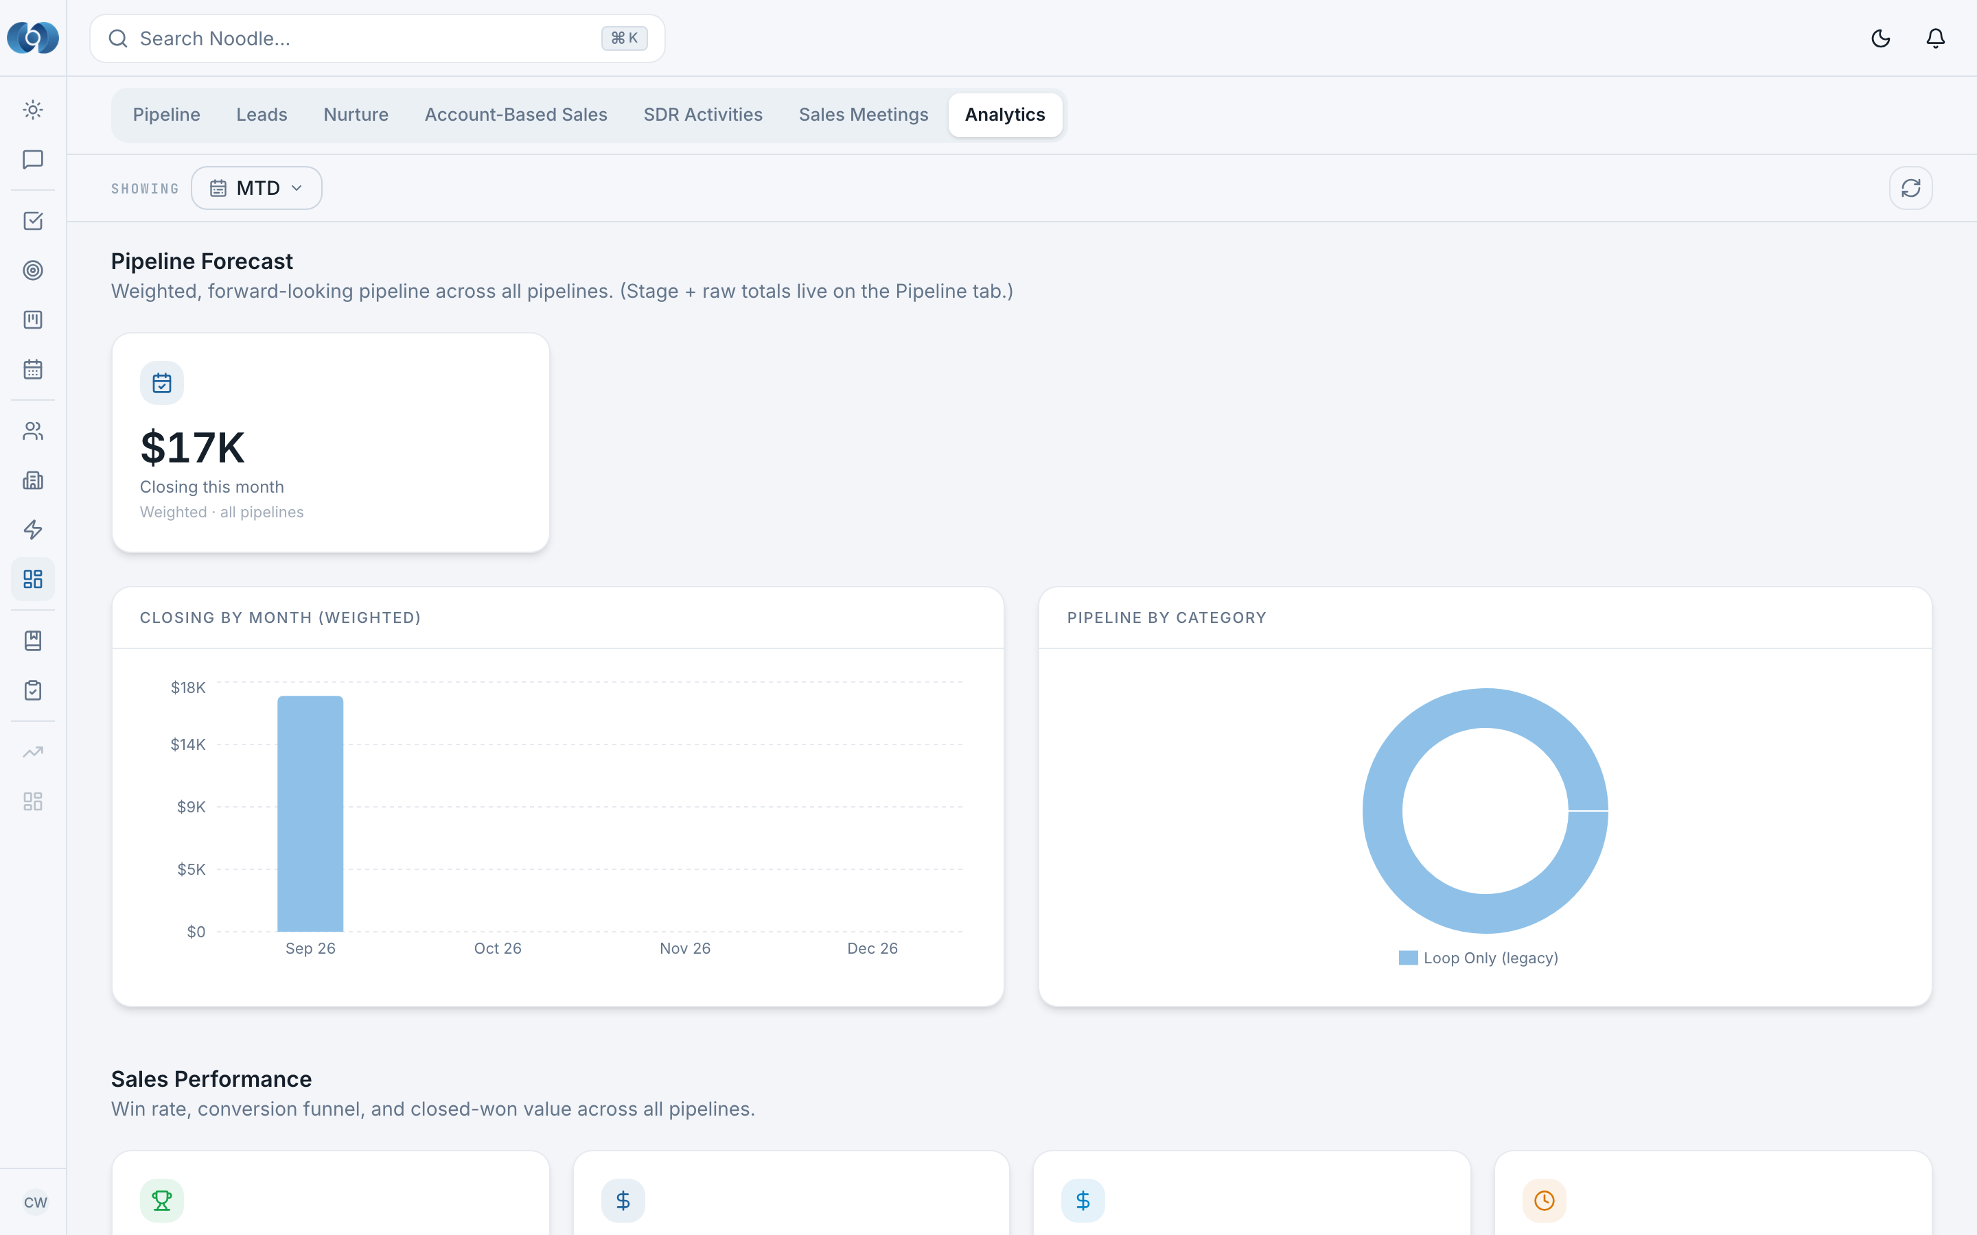Open the building companies sidebar icon
The width and height of the screenshot is (1977, 1235).
(33, 480)
